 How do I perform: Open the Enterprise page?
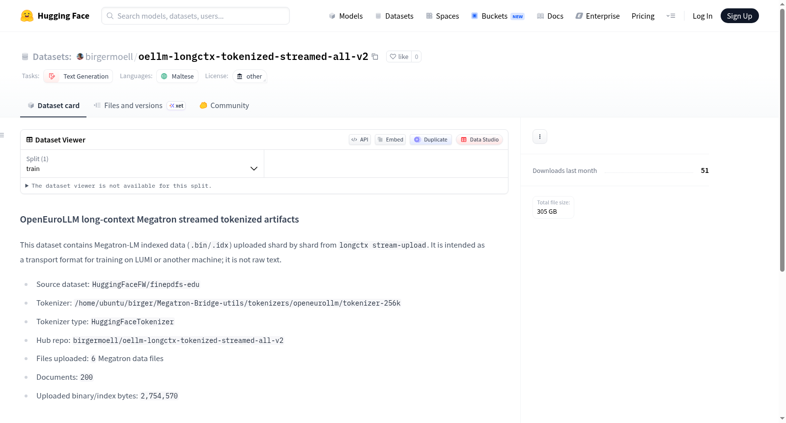pyautogui.click(x=597, y=16)
